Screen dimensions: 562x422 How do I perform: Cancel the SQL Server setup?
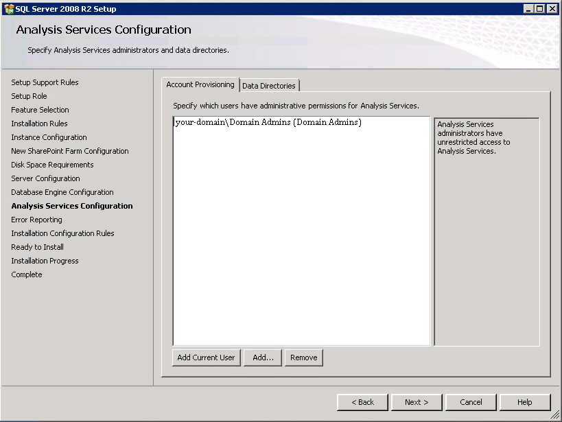pyautogui.click(x=471, y=402)
